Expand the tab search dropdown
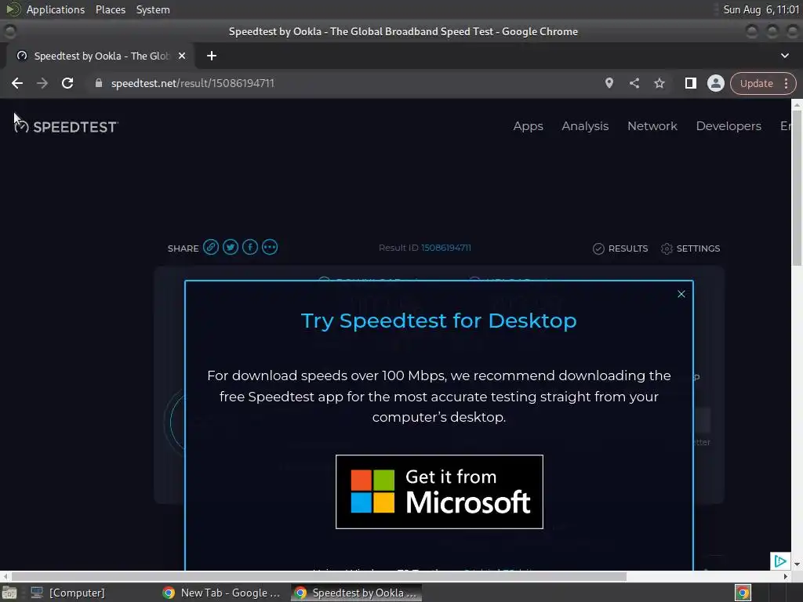 (x=784, y=56)
